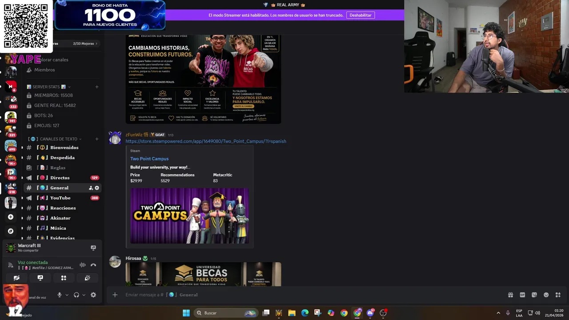
Task: Open Miembros list in sidebar
Action: coord(62,70)
